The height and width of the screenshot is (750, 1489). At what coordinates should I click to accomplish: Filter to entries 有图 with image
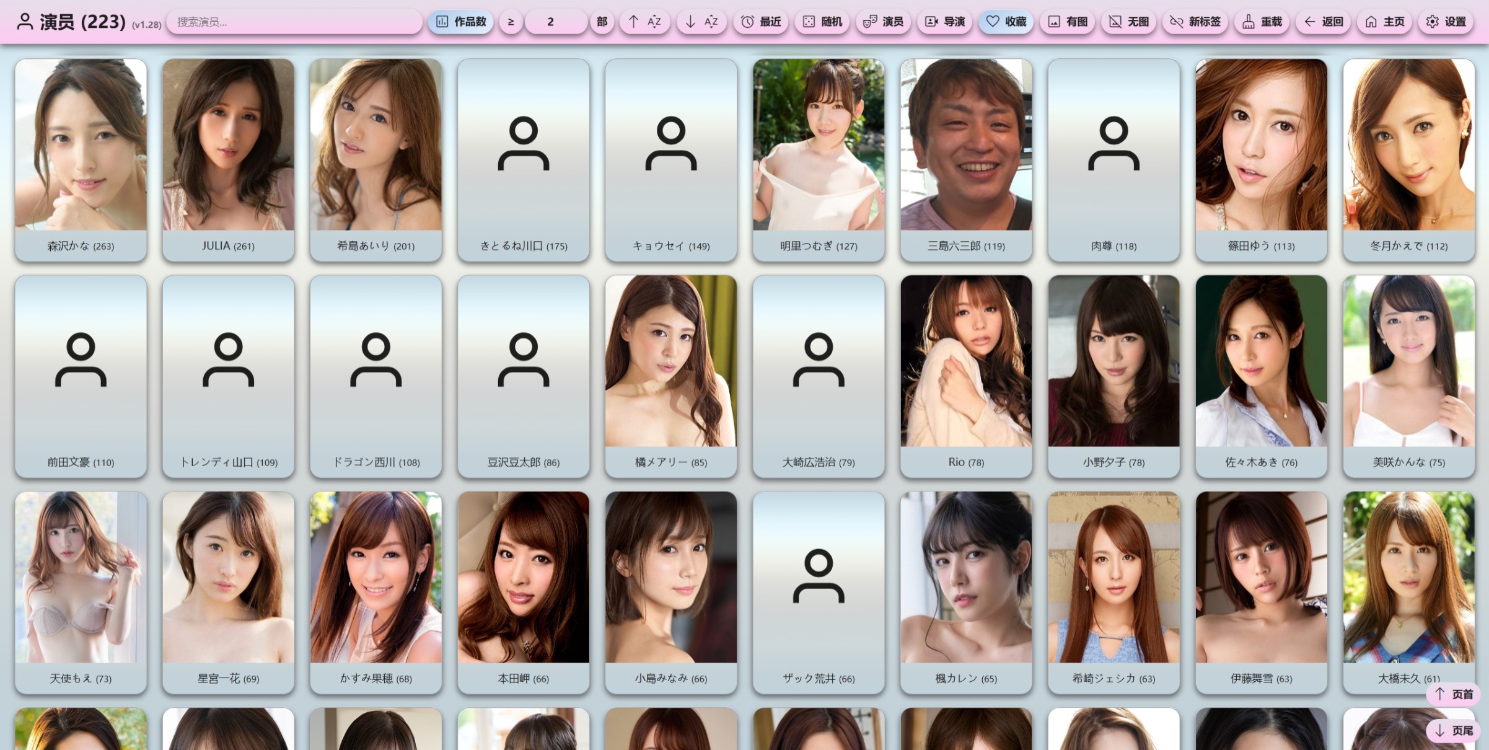[1068, 22]
